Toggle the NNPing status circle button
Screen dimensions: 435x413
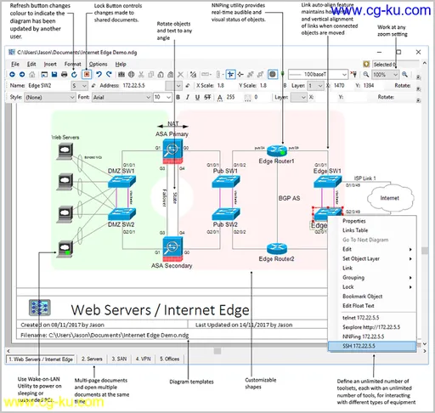pyautogui.click(x=273, y=75)
